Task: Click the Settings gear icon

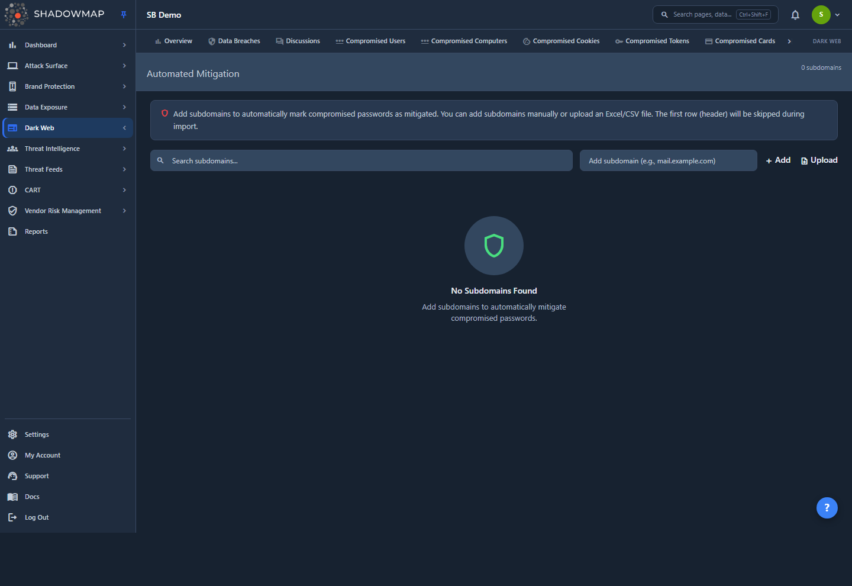Action: pos(12,434)
